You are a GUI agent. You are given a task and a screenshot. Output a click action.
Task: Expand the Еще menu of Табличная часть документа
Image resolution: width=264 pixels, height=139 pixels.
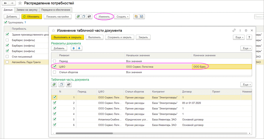[246, 84]
